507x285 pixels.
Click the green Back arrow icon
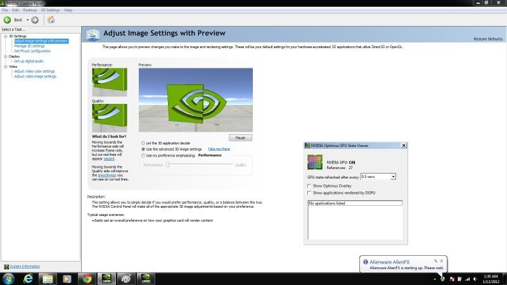pos(7,20)
